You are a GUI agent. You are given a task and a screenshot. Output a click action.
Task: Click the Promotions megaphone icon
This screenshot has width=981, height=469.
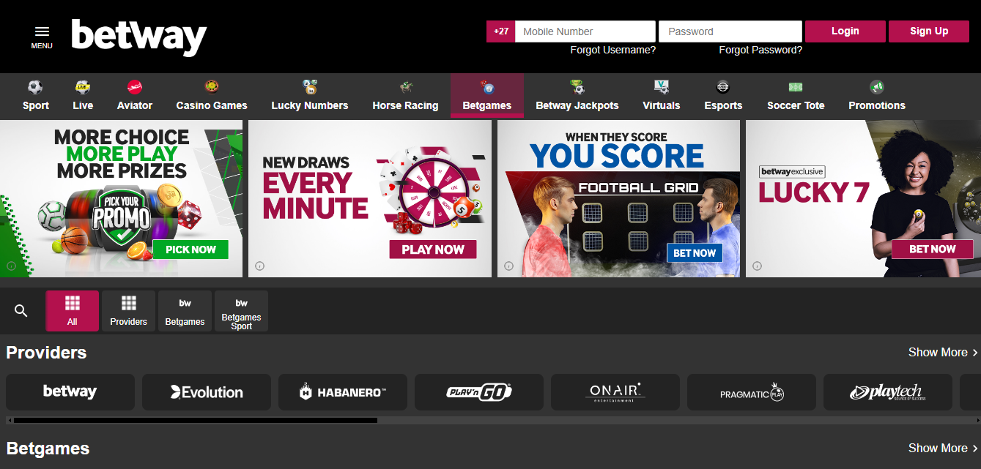(876, 88)
